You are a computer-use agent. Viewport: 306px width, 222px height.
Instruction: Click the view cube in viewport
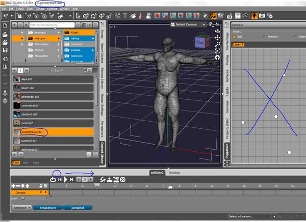[201, 42]
